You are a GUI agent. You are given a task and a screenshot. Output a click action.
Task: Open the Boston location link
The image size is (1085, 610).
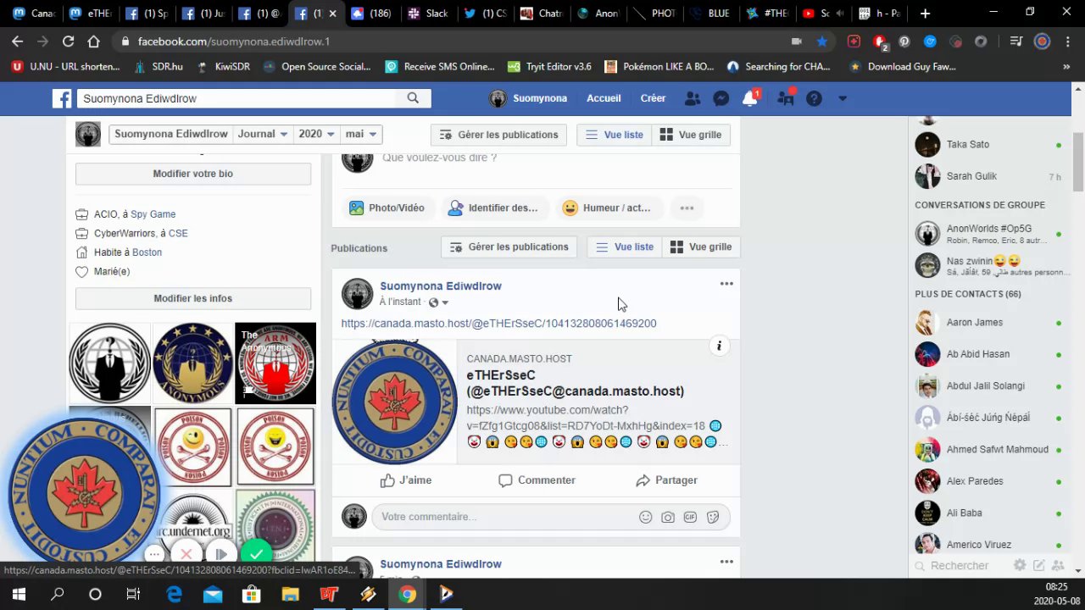pyautogui.click(x=147, y=252)
